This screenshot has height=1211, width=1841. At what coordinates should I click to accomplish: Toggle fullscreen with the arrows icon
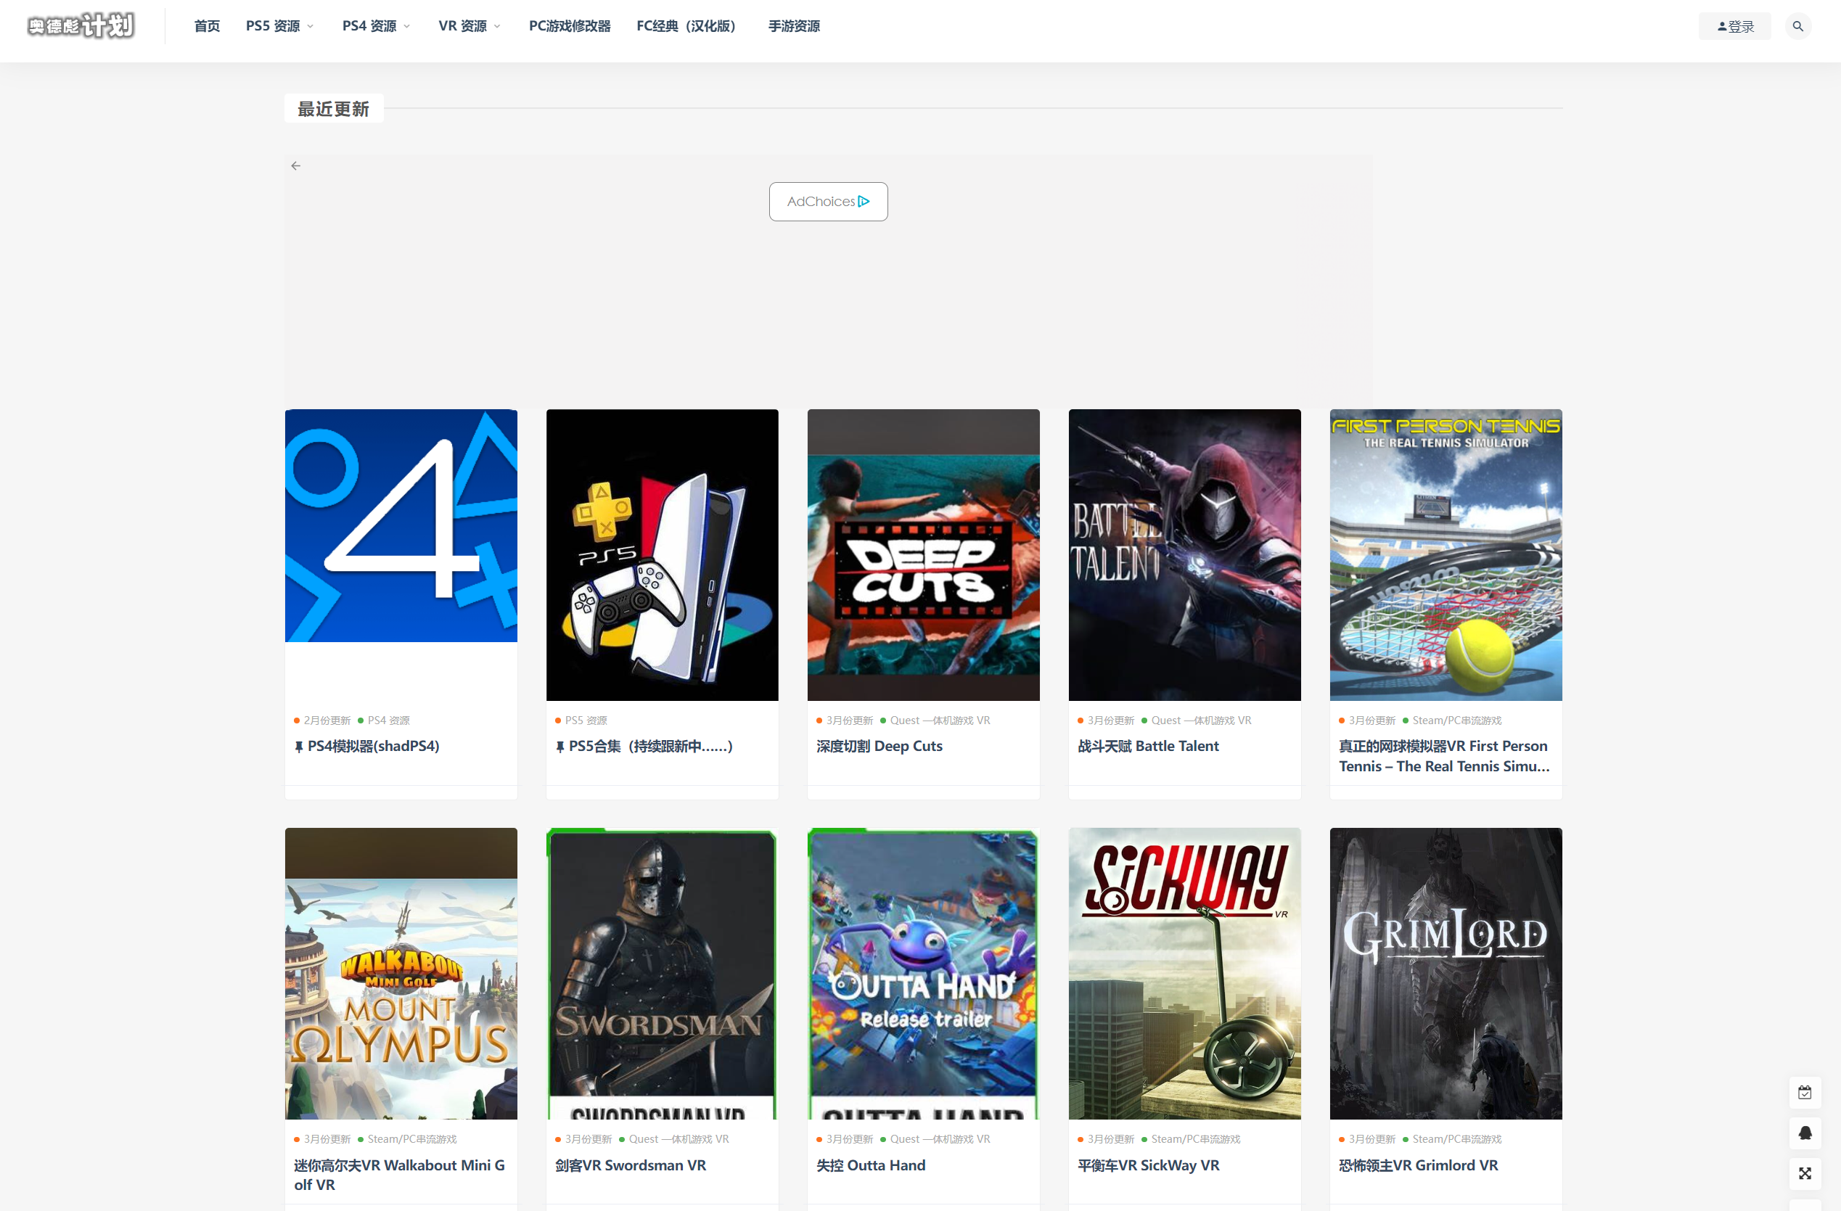tap(1804, 1173)
